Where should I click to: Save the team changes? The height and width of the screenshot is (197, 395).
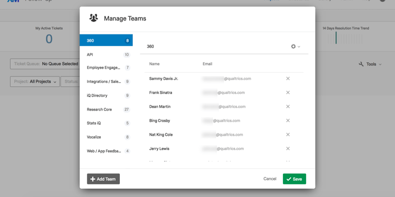[x=294, y=179]
